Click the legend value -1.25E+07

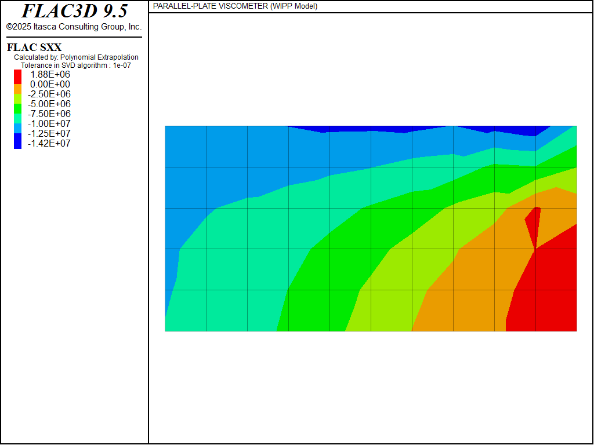point(49,134)
